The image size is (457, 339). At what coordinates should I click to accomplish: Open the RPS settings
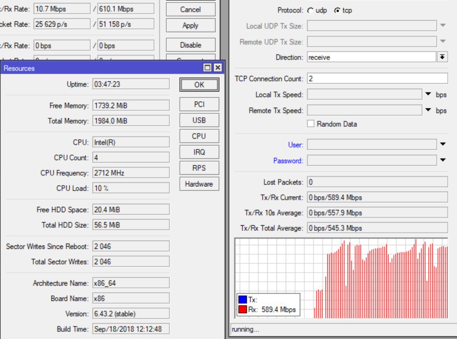(x=199, y=168)
